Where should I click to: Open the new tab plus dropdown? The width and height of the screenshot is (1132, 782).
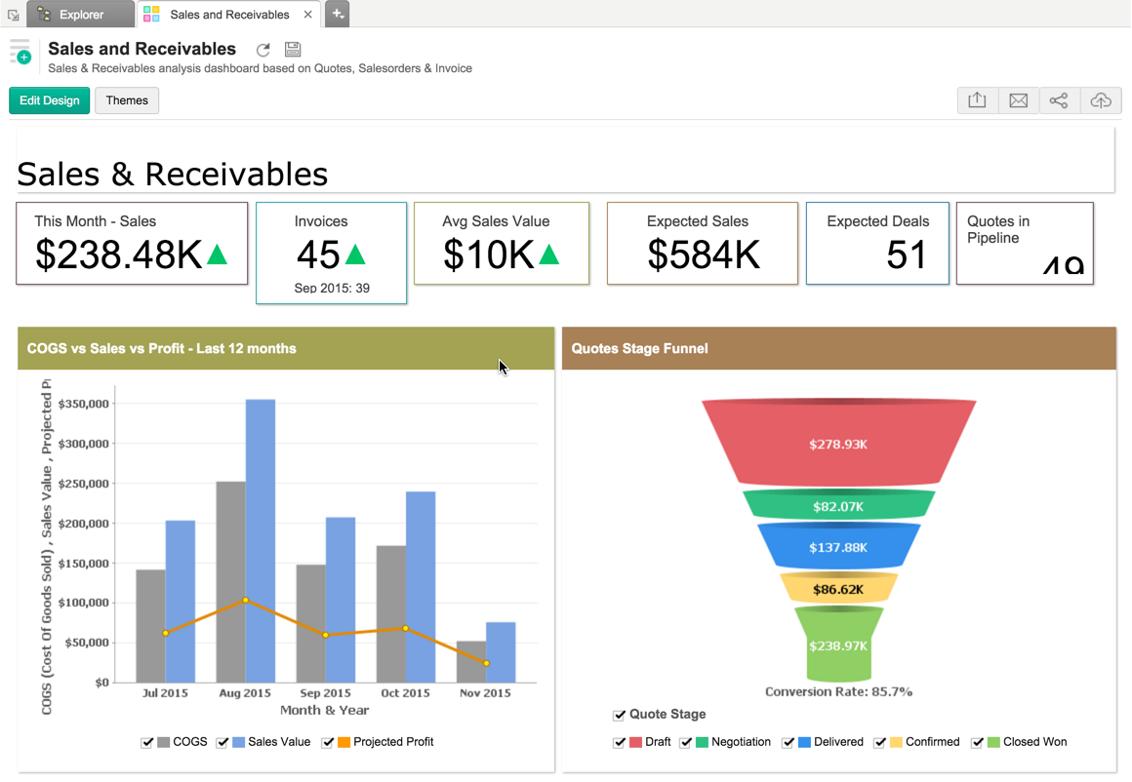[337, 14]
